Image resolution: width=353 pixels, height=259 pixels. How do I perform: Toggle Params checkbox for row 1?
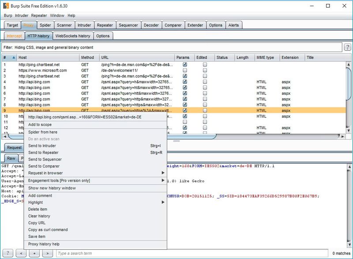click(185, 65)
